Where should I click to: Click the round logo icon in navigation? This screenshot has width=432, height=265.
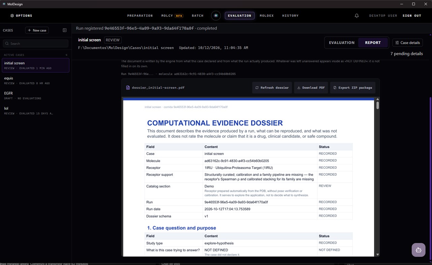pyautogui.click(x=216, y=15)
